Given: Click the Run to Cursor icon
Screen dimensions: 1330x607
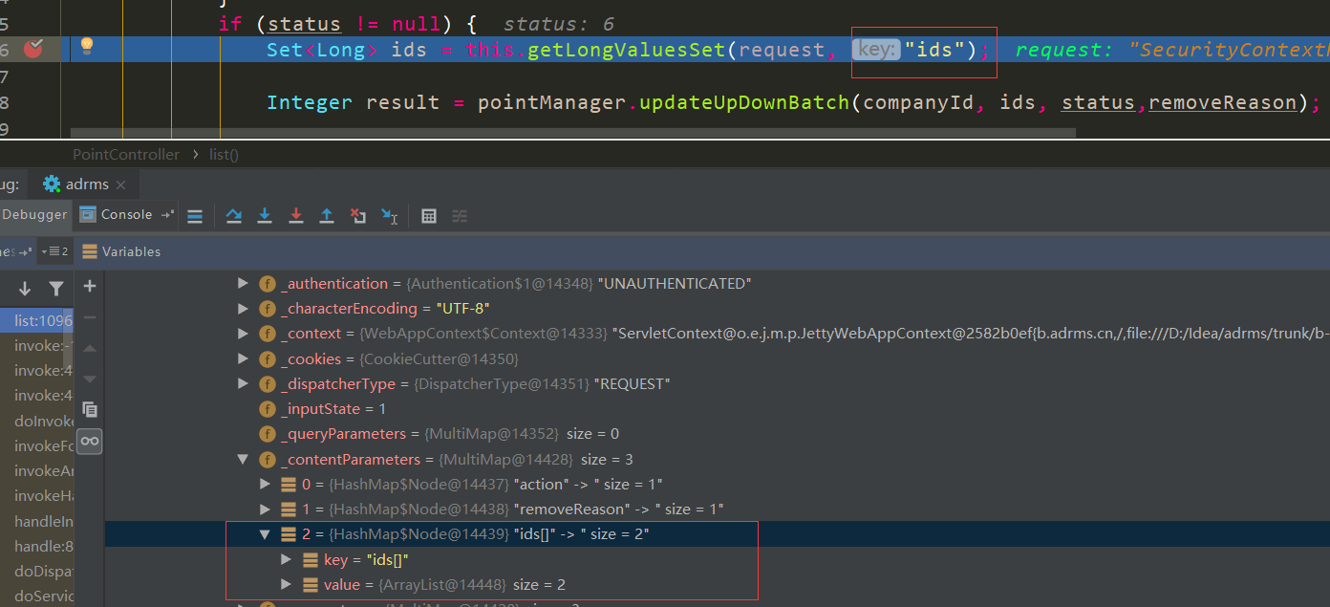Looking at the screenshot, I should coord(389,216).
